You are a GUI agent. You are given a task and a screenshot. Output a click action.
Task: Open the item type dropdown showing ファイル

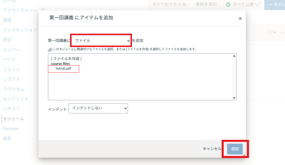(101, 41)
